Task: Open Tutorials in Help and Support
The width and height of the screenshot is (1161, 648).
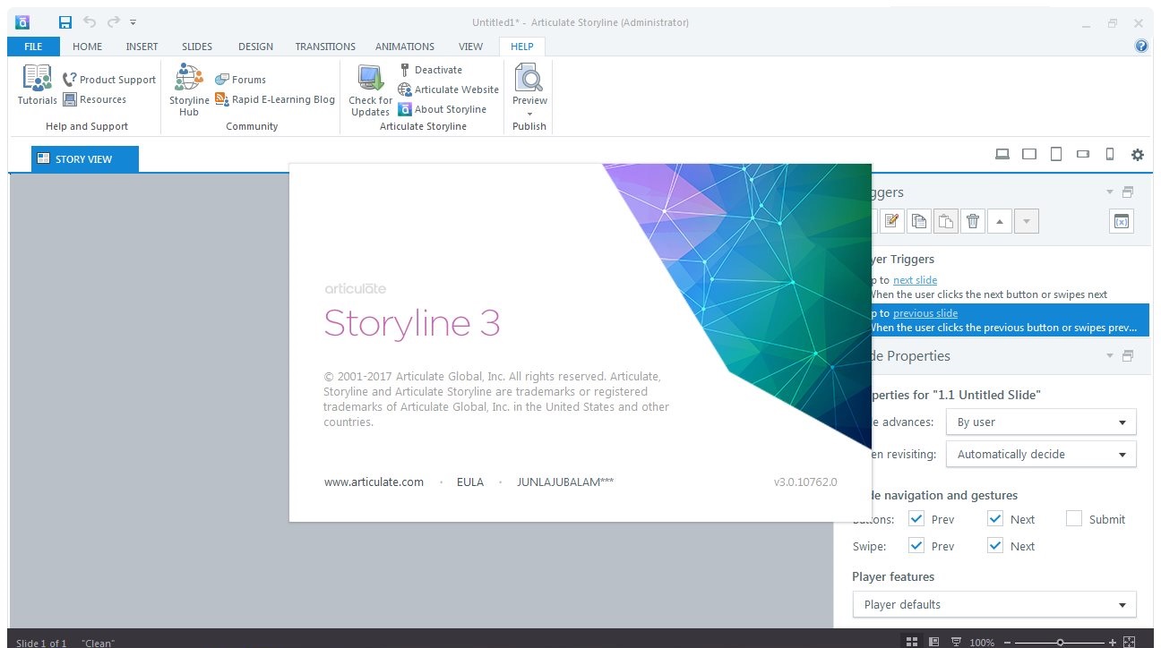Action: coord(38,84)
